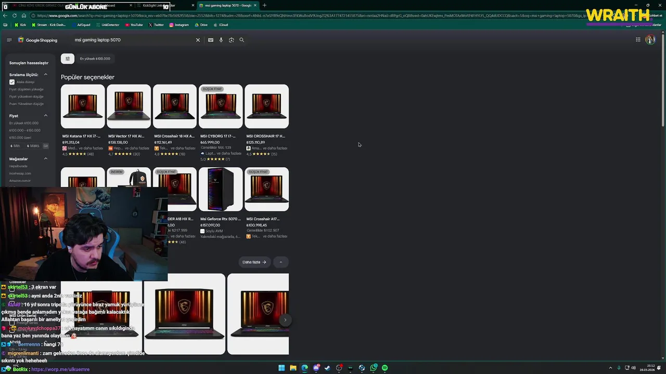This screenshot has width=666, height=374.
Task: Sort by Puan: Yüksekten düşüğe
Action: [x=26, y=104]
